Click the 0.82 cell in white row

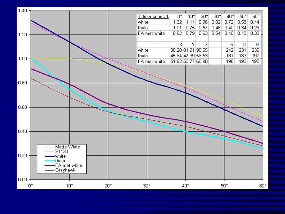pos(216,22)
